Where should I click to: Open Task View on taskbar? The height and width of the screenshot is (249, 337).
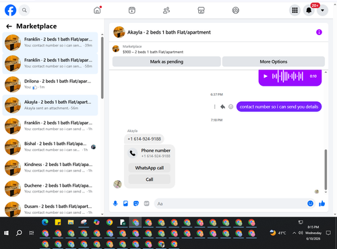(x=32, y=233)
